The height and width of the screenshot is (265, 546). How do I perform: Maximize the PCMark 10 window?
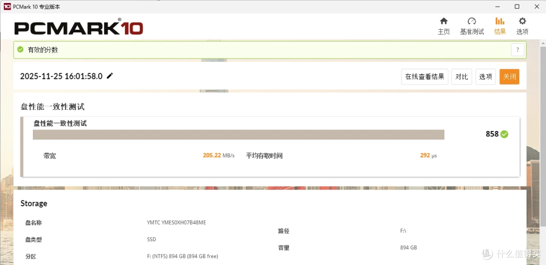[x=517, y=7]
